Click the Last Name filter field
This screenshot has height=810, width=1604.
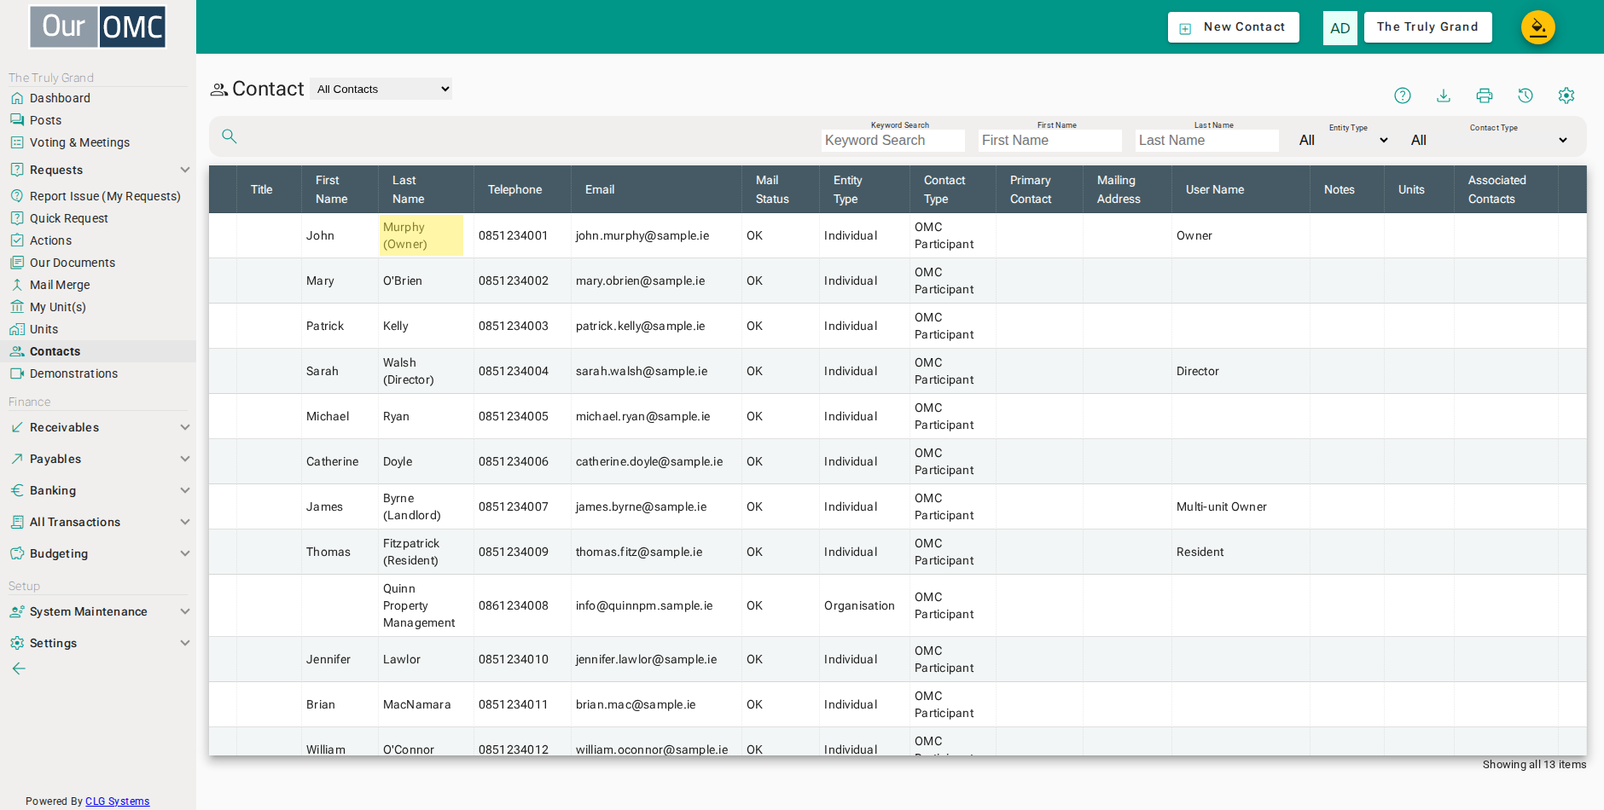click(1207, 141)
